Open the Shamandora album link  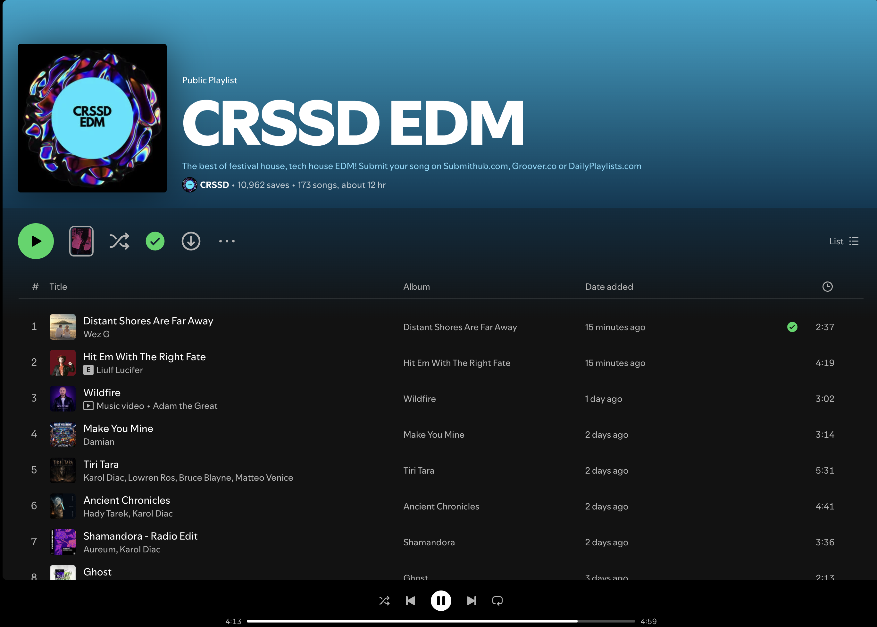click(x=429, y=542)
